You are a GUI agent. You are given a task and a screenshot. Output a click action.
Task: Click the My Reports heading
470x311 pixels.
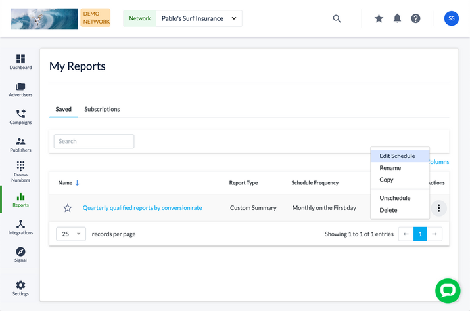[78, 66]
